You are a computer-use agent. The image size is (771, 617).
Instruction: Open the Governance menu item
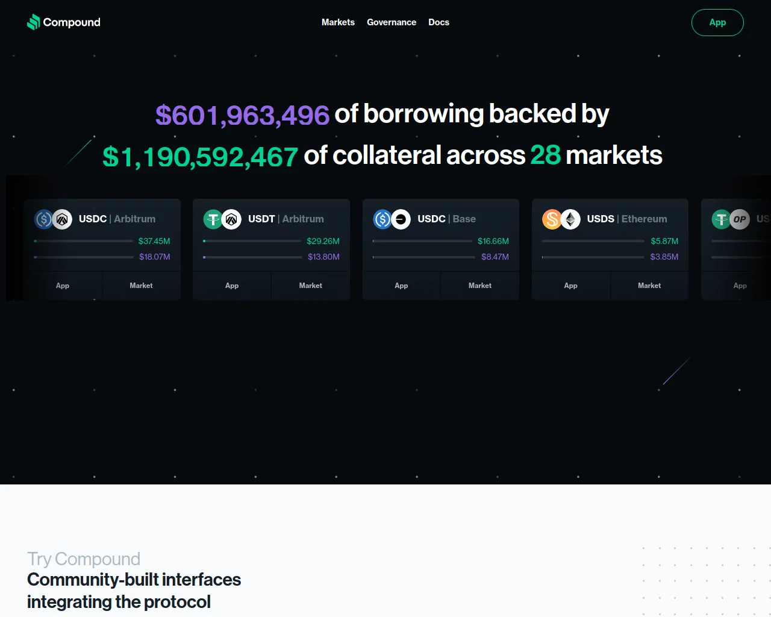(392, 22)
